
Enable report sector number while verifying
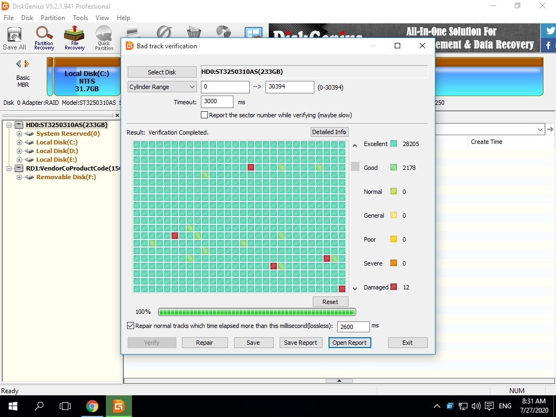click(x=205, y=115)
